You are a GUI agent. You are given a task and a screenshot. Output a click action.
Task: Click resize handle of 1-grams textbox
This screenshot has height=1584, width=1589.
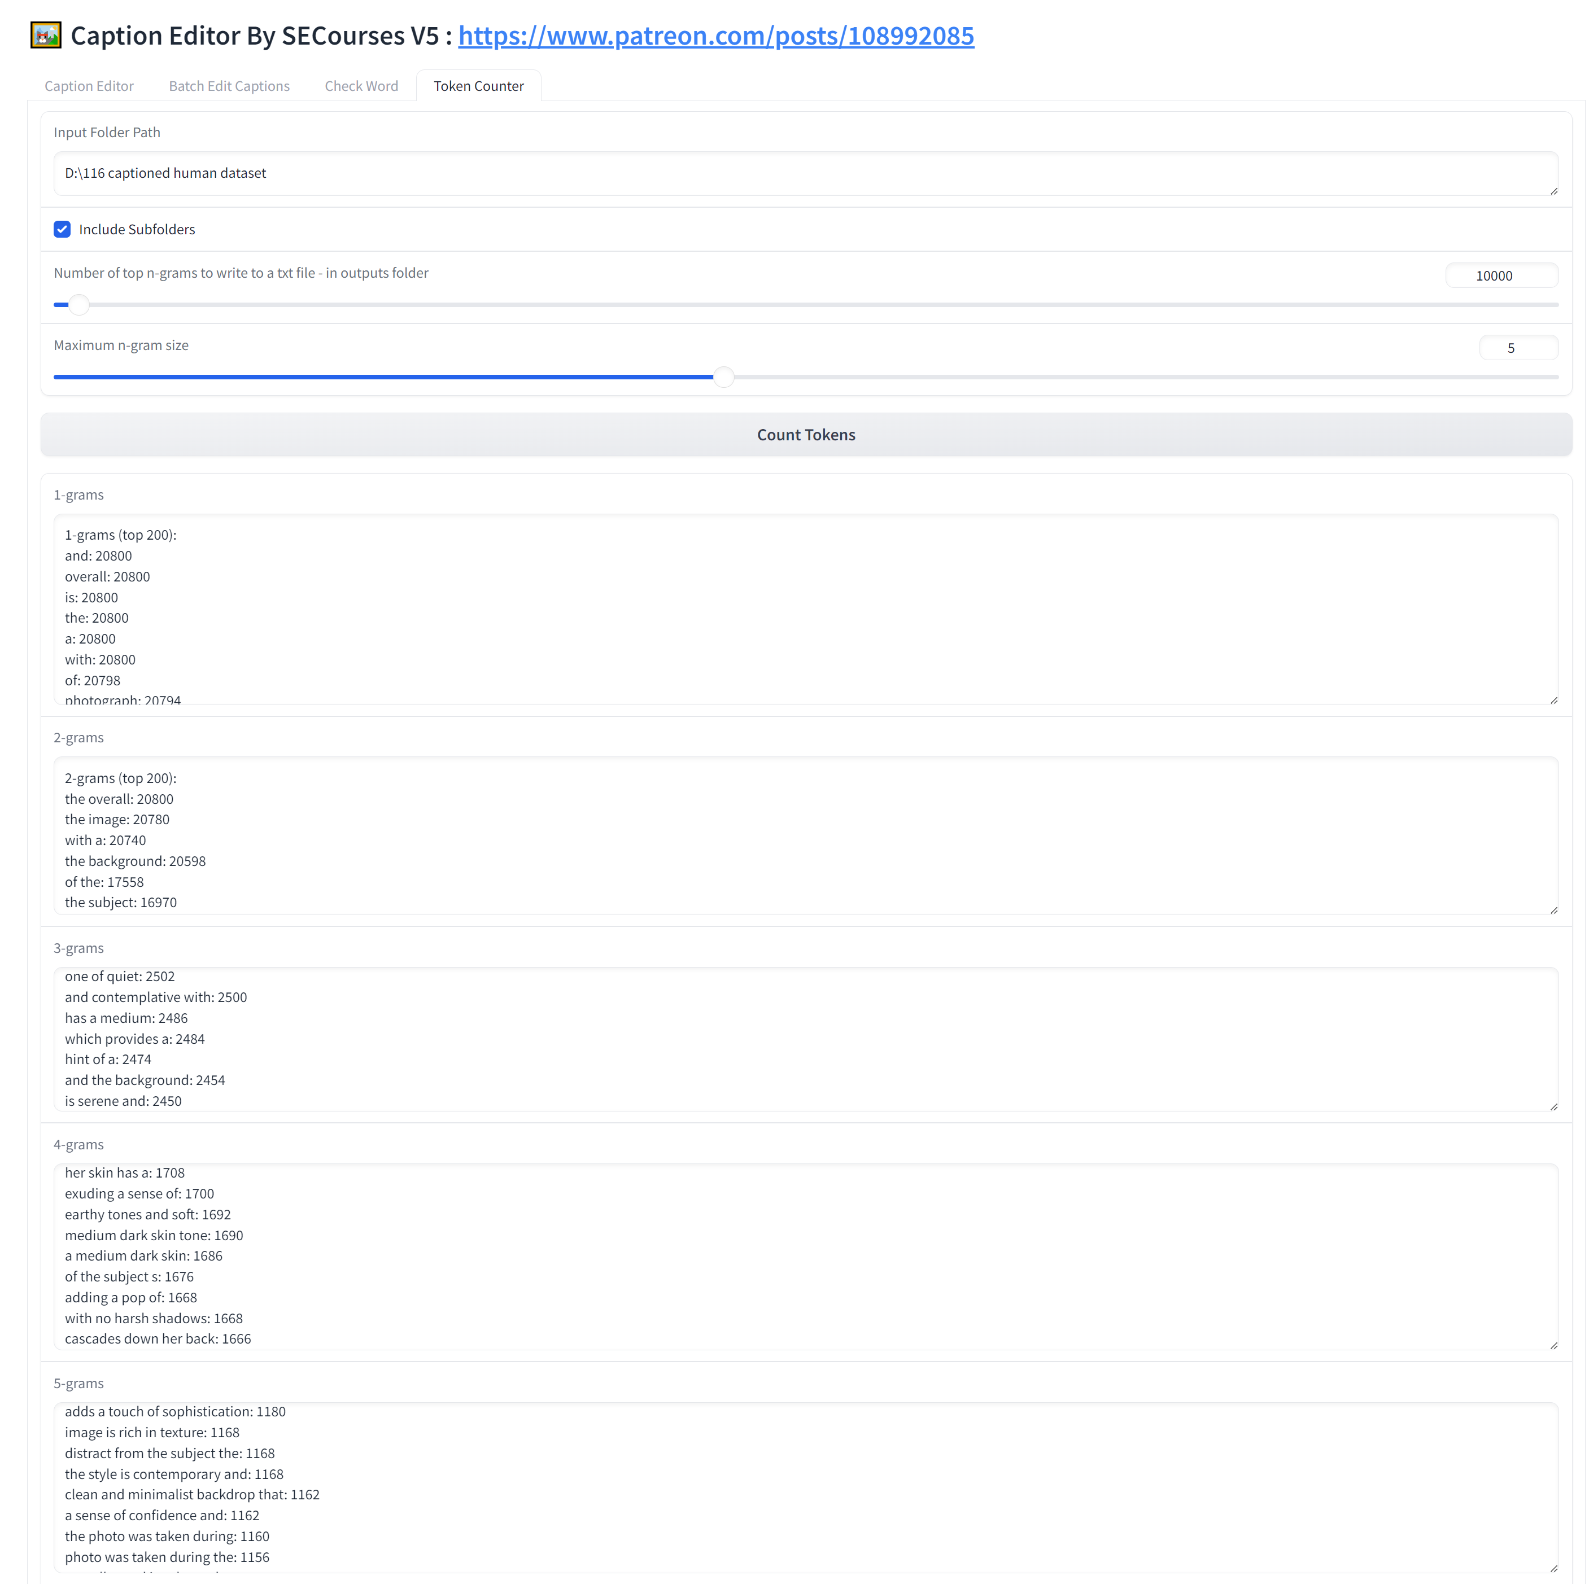tap(1553, 701)
